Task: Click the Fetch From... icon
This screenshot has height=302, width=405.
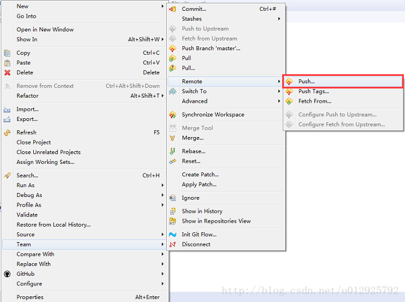Action: pos(289,101)
